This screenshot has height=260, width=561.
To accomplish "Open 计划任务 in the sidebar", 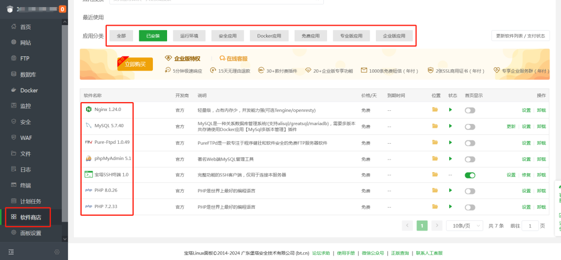I will pos(31,201).
